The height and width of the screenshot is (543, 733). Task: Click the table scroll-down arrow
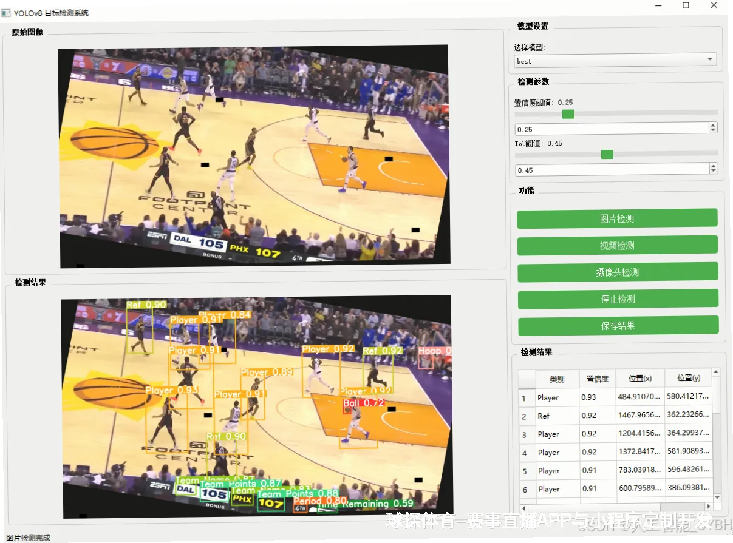pos(716,497)
